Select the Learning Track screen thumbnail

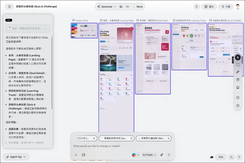pos(189,47)
